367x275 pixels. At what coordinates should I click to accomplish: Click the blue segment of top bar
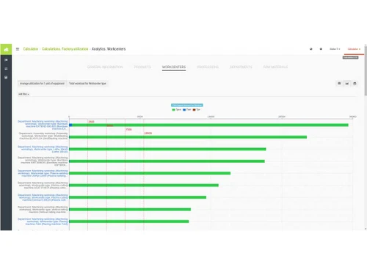(x=70, y=125)
